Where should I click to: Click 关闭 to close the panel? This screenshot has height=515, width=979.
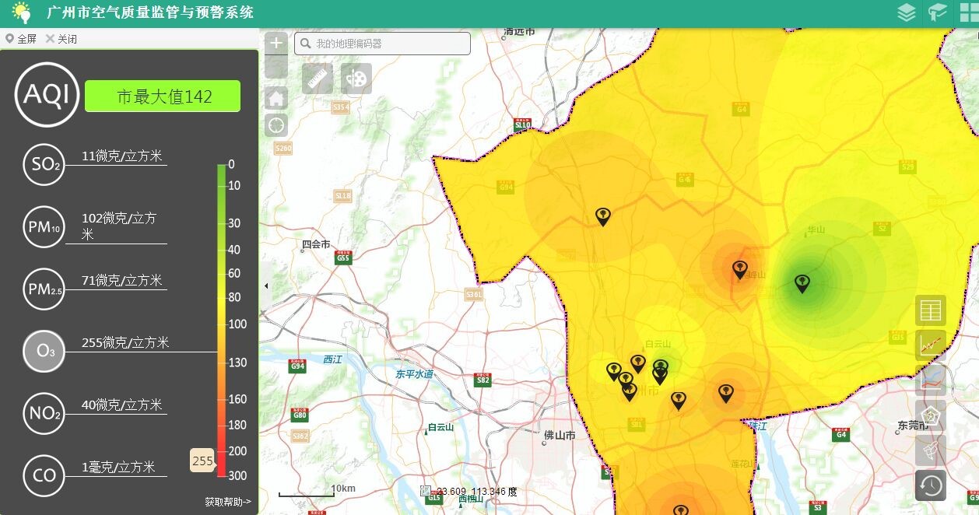[x=67, y=39]
